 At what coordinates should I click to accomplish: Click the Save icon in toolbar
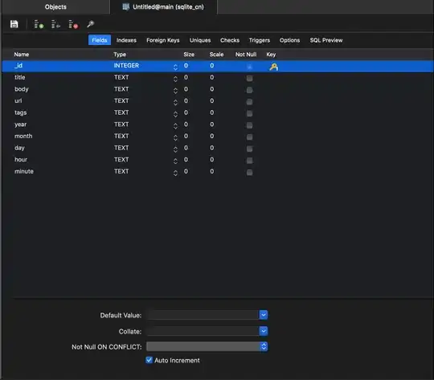[x=14, y=24]
